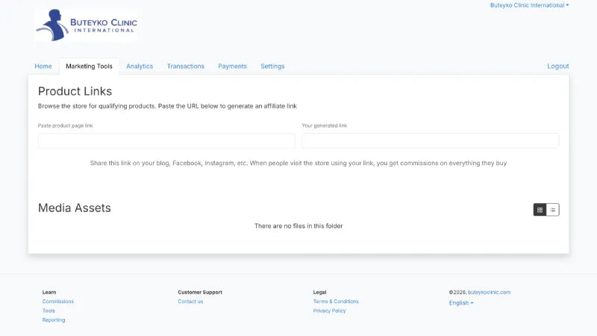597x336 pixels.
Task: Focus the Paste product page link field
Action: point(166,140)
